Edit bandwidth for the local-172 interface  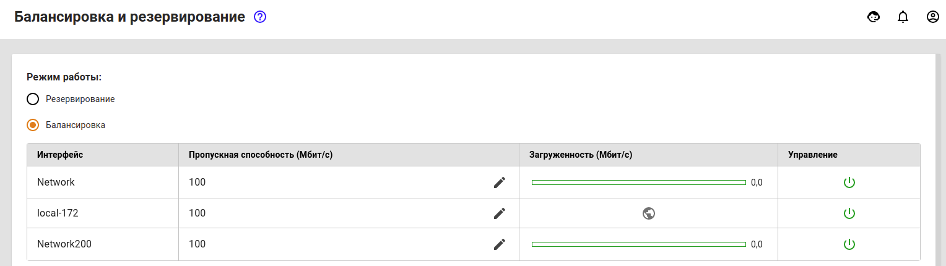pyautogui.click(x=500, y=213)
